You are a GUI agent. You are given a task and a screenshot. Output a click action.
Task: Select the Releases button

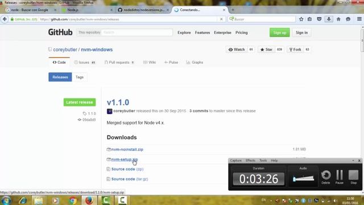coord(60,77)
